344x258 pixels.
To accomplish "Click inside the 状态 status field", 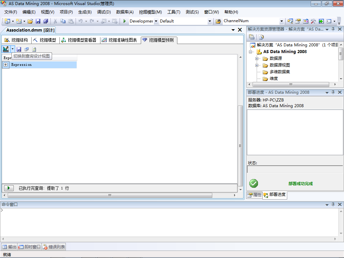I will pos(295,169).
